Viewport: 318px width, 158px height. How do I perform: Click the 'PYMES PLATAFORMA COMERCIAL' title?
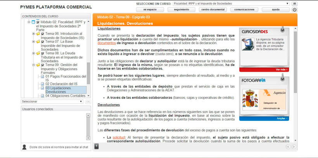[x=56, y=7]
